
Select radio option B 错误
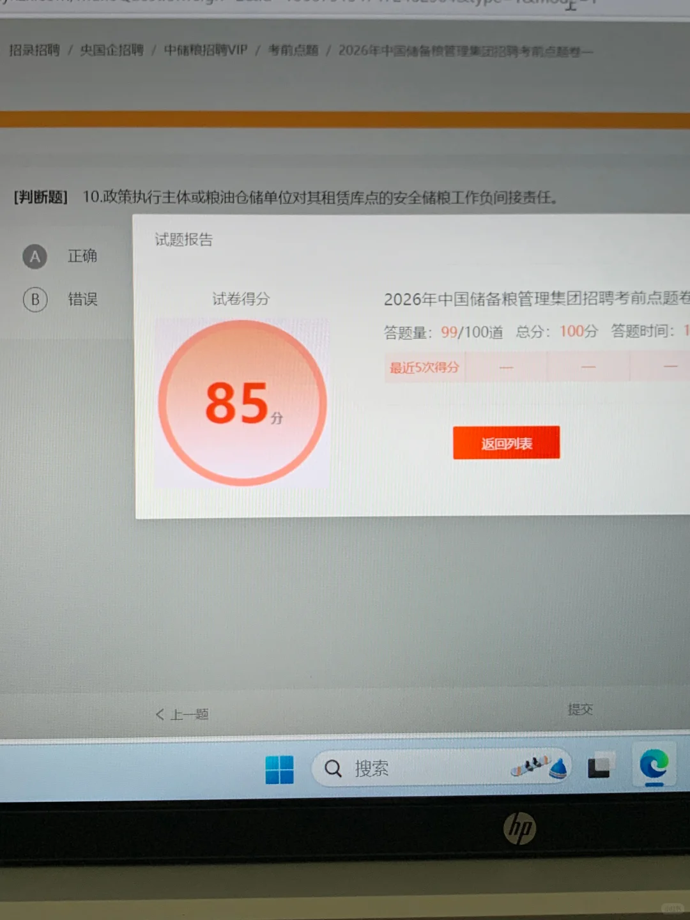[35, 300]
